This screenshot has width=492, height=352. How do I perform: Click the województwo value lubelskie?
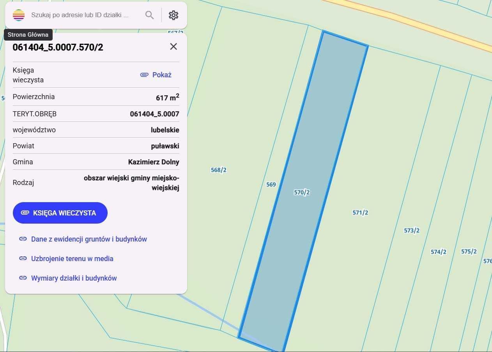tap(165, 130)
